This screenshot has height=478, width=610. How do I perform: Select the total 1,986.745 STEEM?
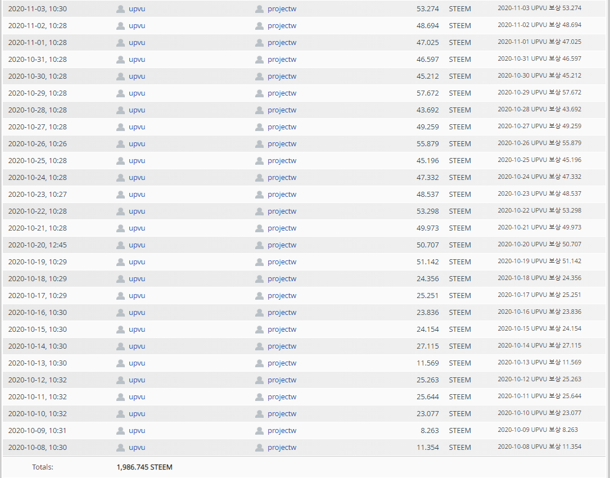[144, 467]
